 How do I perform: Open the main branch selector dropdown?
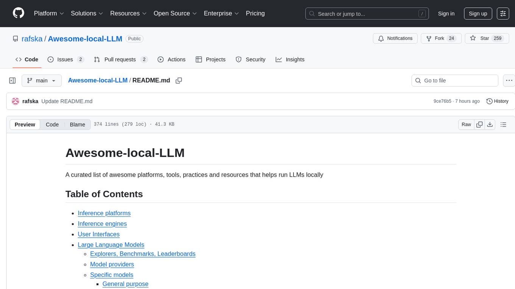pos(42,81)
